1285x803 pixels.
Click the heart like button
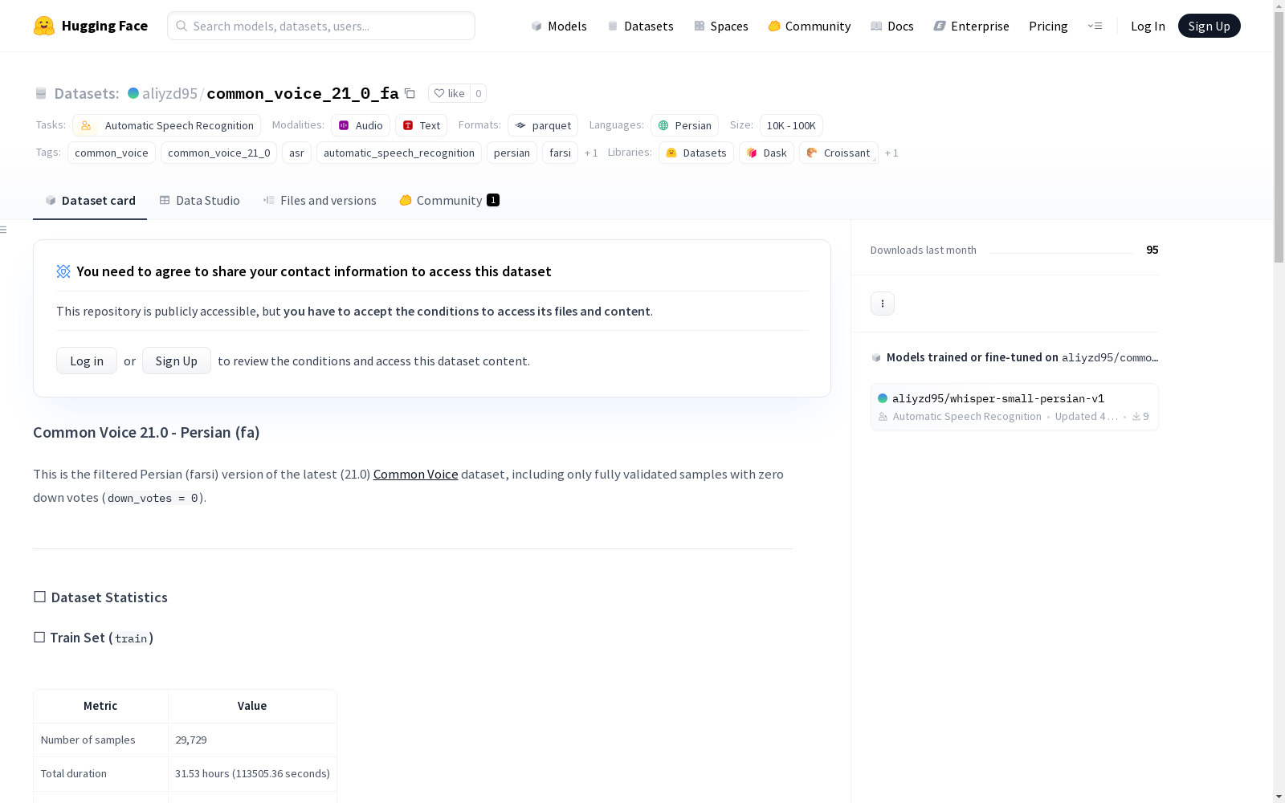pos(449,93)
